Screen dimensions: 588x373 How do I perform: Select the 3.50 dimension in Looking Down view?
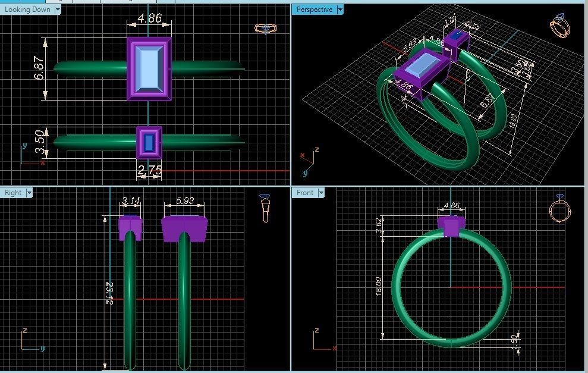40,142
